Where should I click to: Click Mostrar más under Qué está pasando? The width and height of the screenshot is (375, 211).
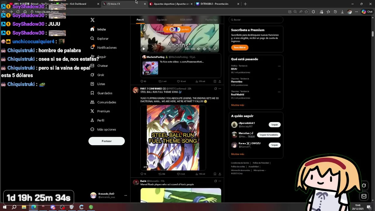point(237,105)
